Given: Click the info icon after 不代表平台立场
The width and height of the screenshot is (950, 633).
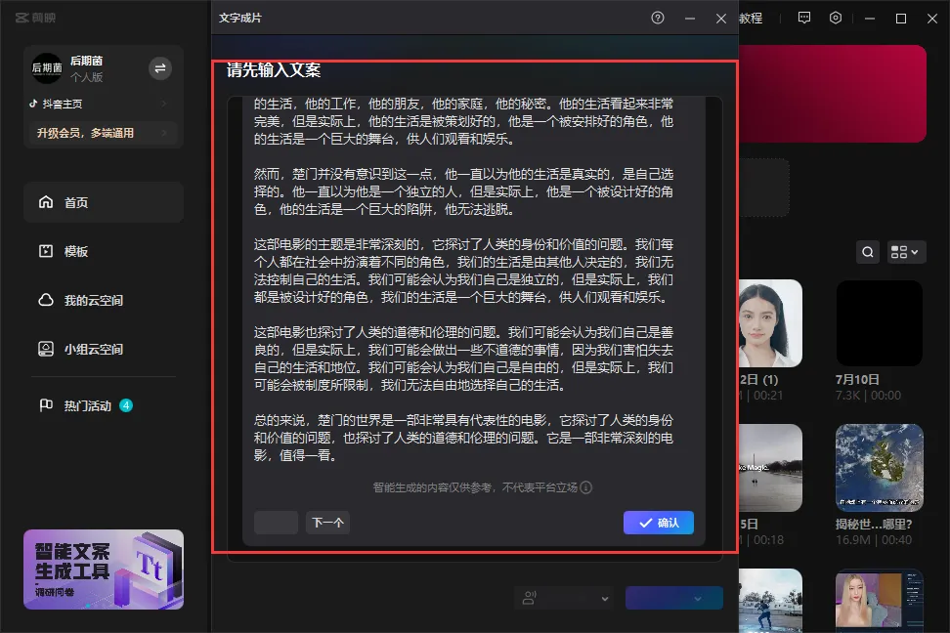Looking at the screenshot, I should (585, 487).
